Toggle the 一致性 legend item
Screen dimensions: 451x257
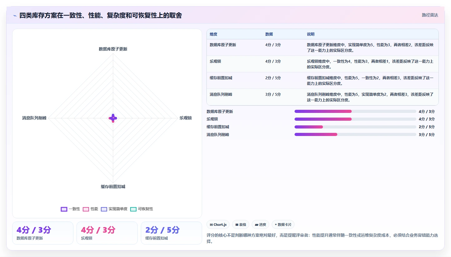click(70, 209)
